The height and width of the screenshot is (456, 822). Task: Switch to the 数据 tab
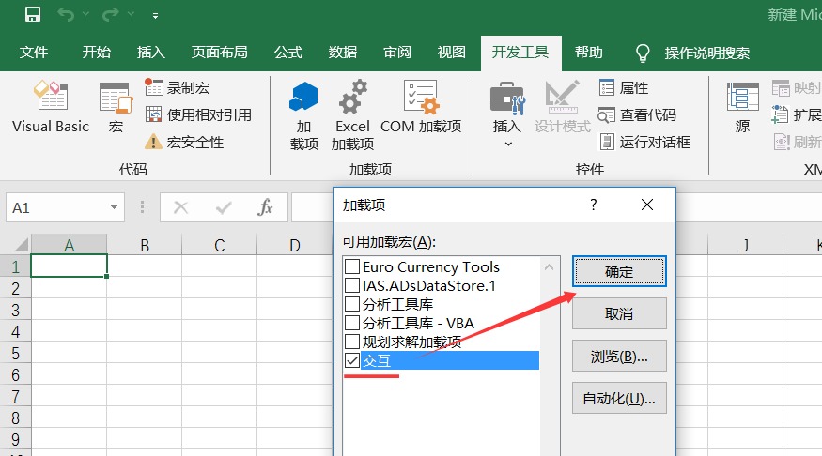343,53
